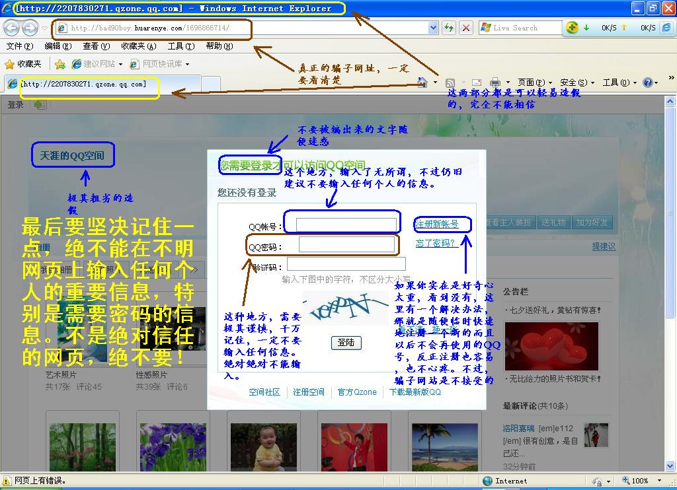Screen dimensions: 677x490
Task: Select the 2207830271.qzone.qq.com browser tab
Action: click(x=102, y=84)
